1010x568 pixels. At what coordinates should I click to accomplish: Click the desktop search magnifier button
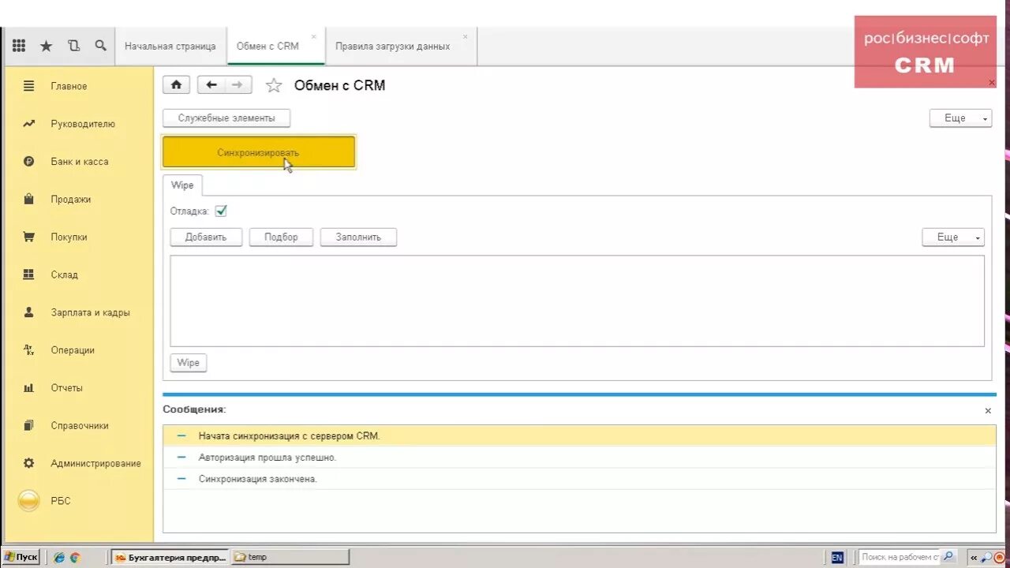949,557
